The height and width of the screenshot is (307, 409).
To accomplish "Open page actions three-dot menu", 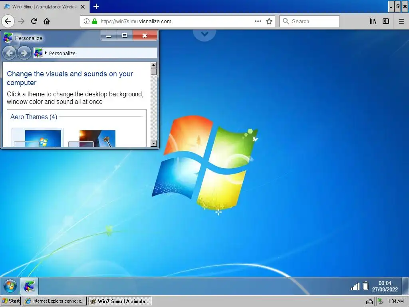I will [x=258, y=21].
